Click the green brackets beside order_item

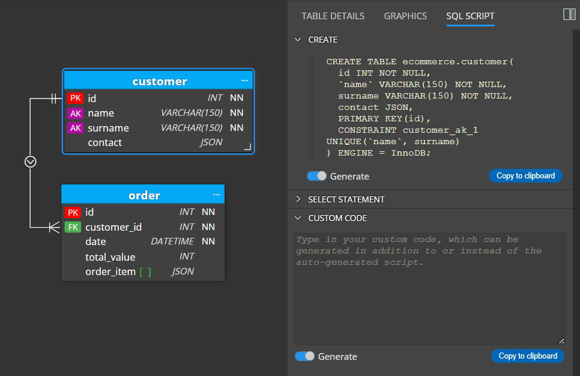(x=145, y=272)
